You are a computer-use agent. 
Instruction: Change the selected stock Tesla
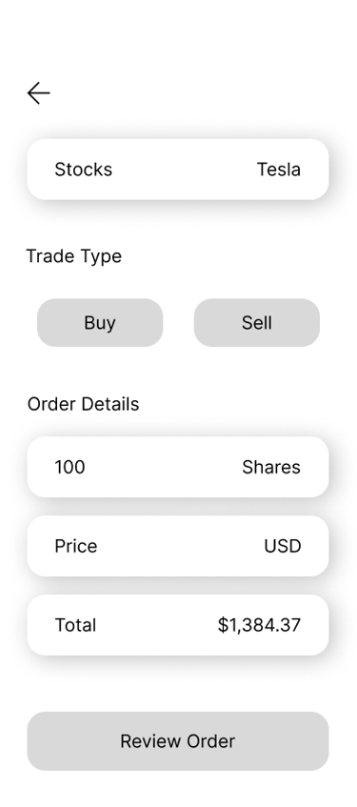coord(279,170)
